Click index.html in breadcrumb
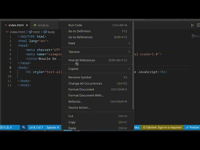 [x=17, y=32]
